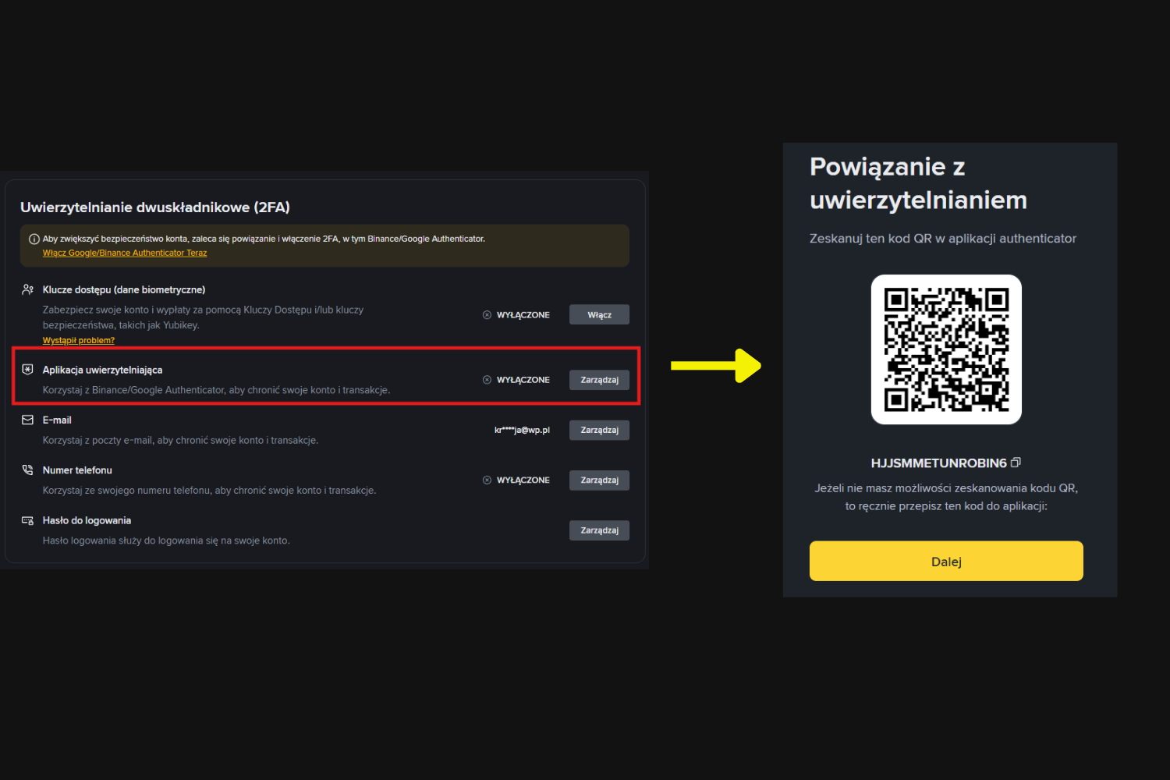Click the 'Hasło do logowania' title
This screenshot has width=1170, height=780.
click(x=87, y=520)
